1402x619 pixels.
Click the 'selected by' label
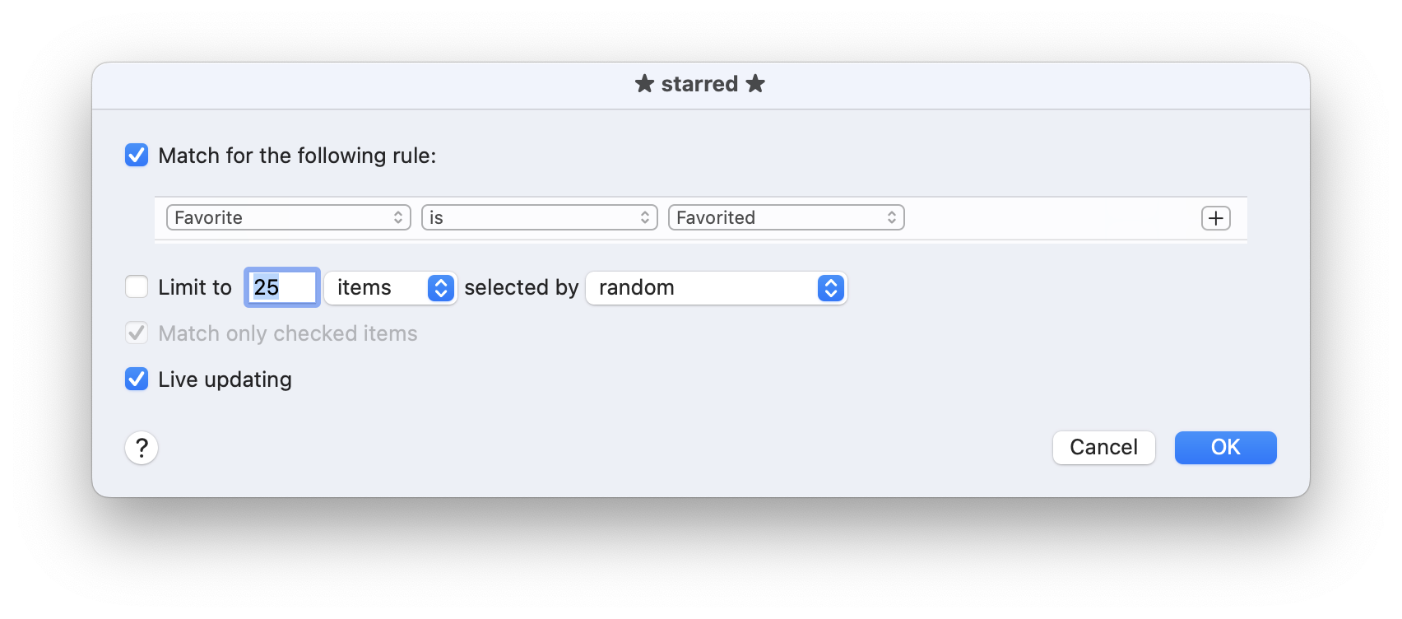pyautogui.click(x=521, y=287)
